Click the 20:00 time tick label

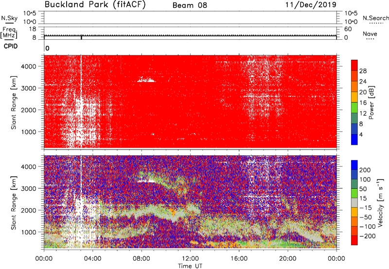(288, 259)
